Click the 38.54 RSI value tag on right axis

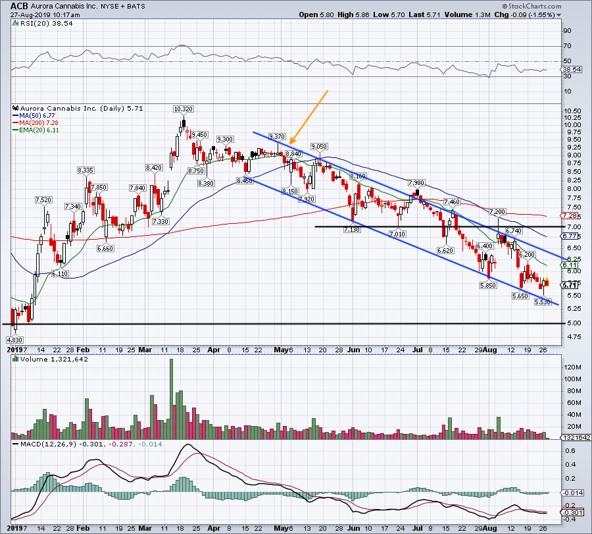(572, 70)
